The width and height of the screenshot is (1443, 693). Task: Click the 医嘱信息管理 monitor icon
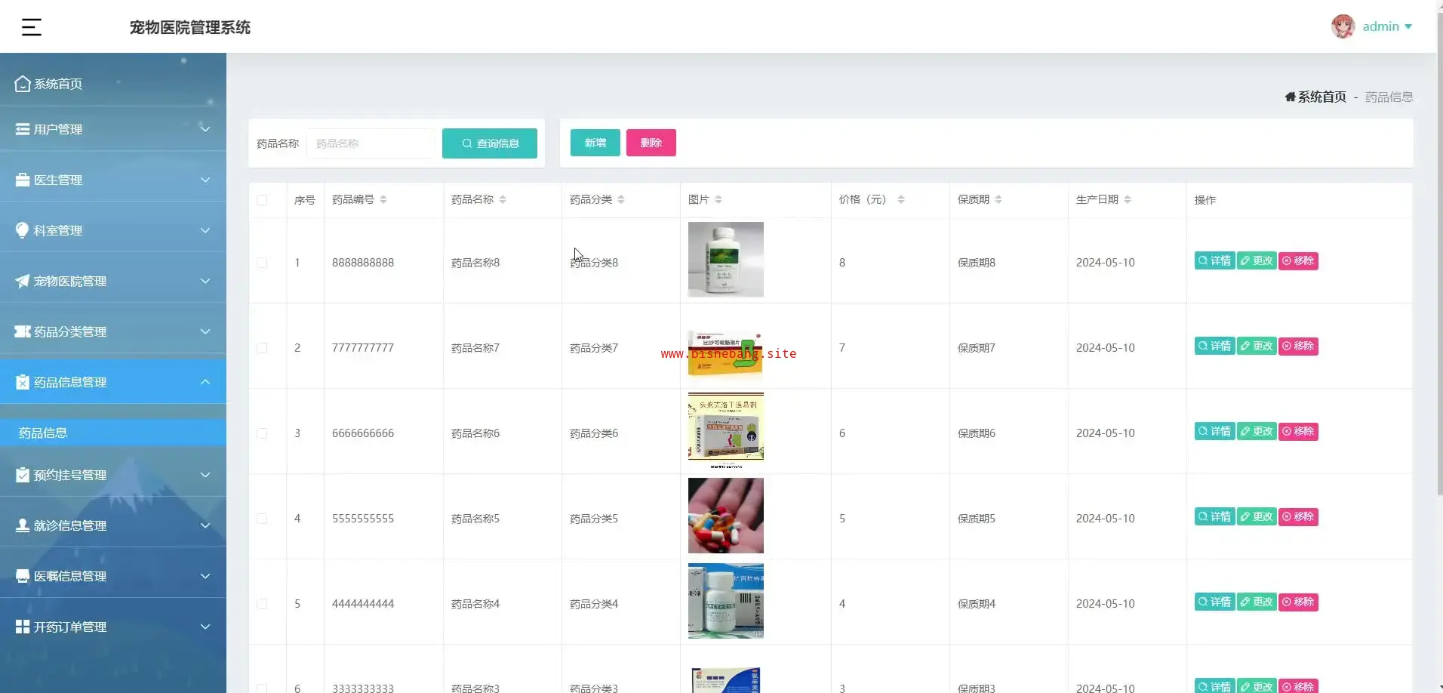click(x=23, y=576)
